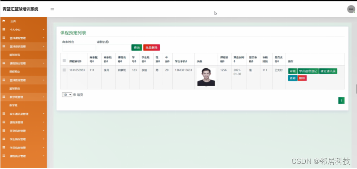Sort the table by 年龄 column
357x169 pixels.
point(167,60)
